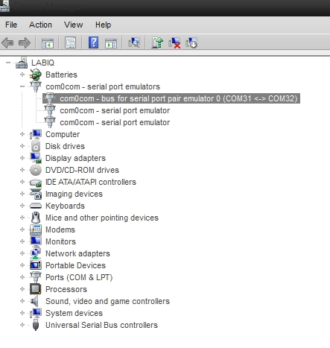Select the second com0com serial port emulator
This screenshot has width=330, height=348.
coord(115,122)
